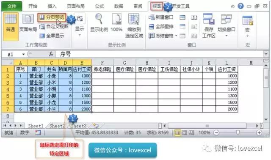Switch to Page Layout (页面布局) view
Viewport: 271px width, 160px height.
coord(28,23)
